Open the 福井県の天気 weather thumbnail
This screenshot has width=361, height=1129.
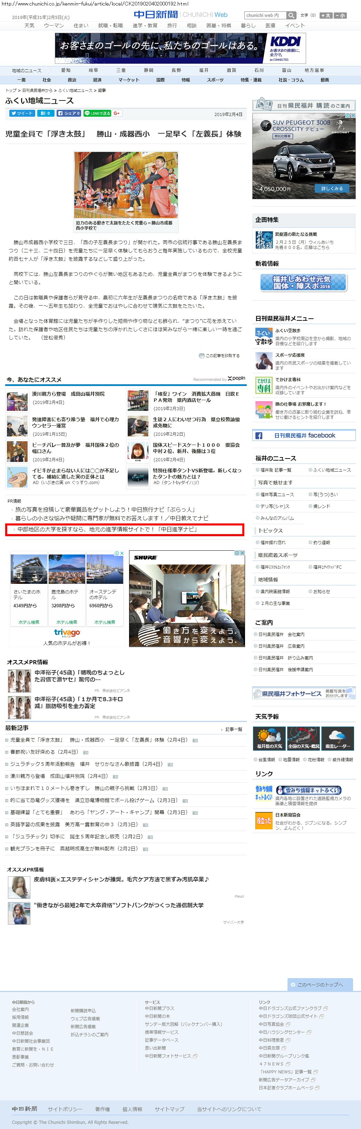click(x=269, y=739)
